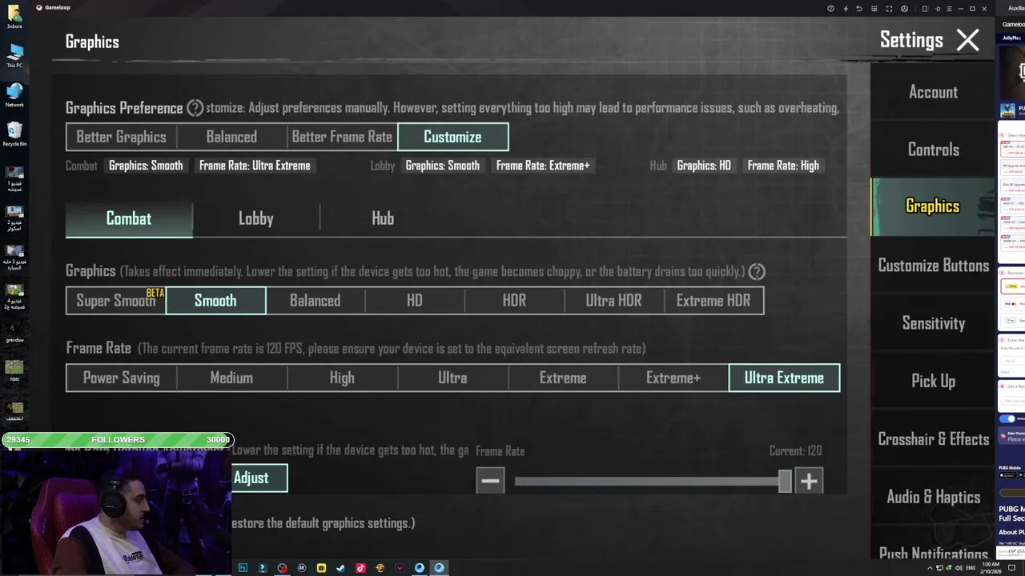Click the ENG language indicator

[971, 568]
